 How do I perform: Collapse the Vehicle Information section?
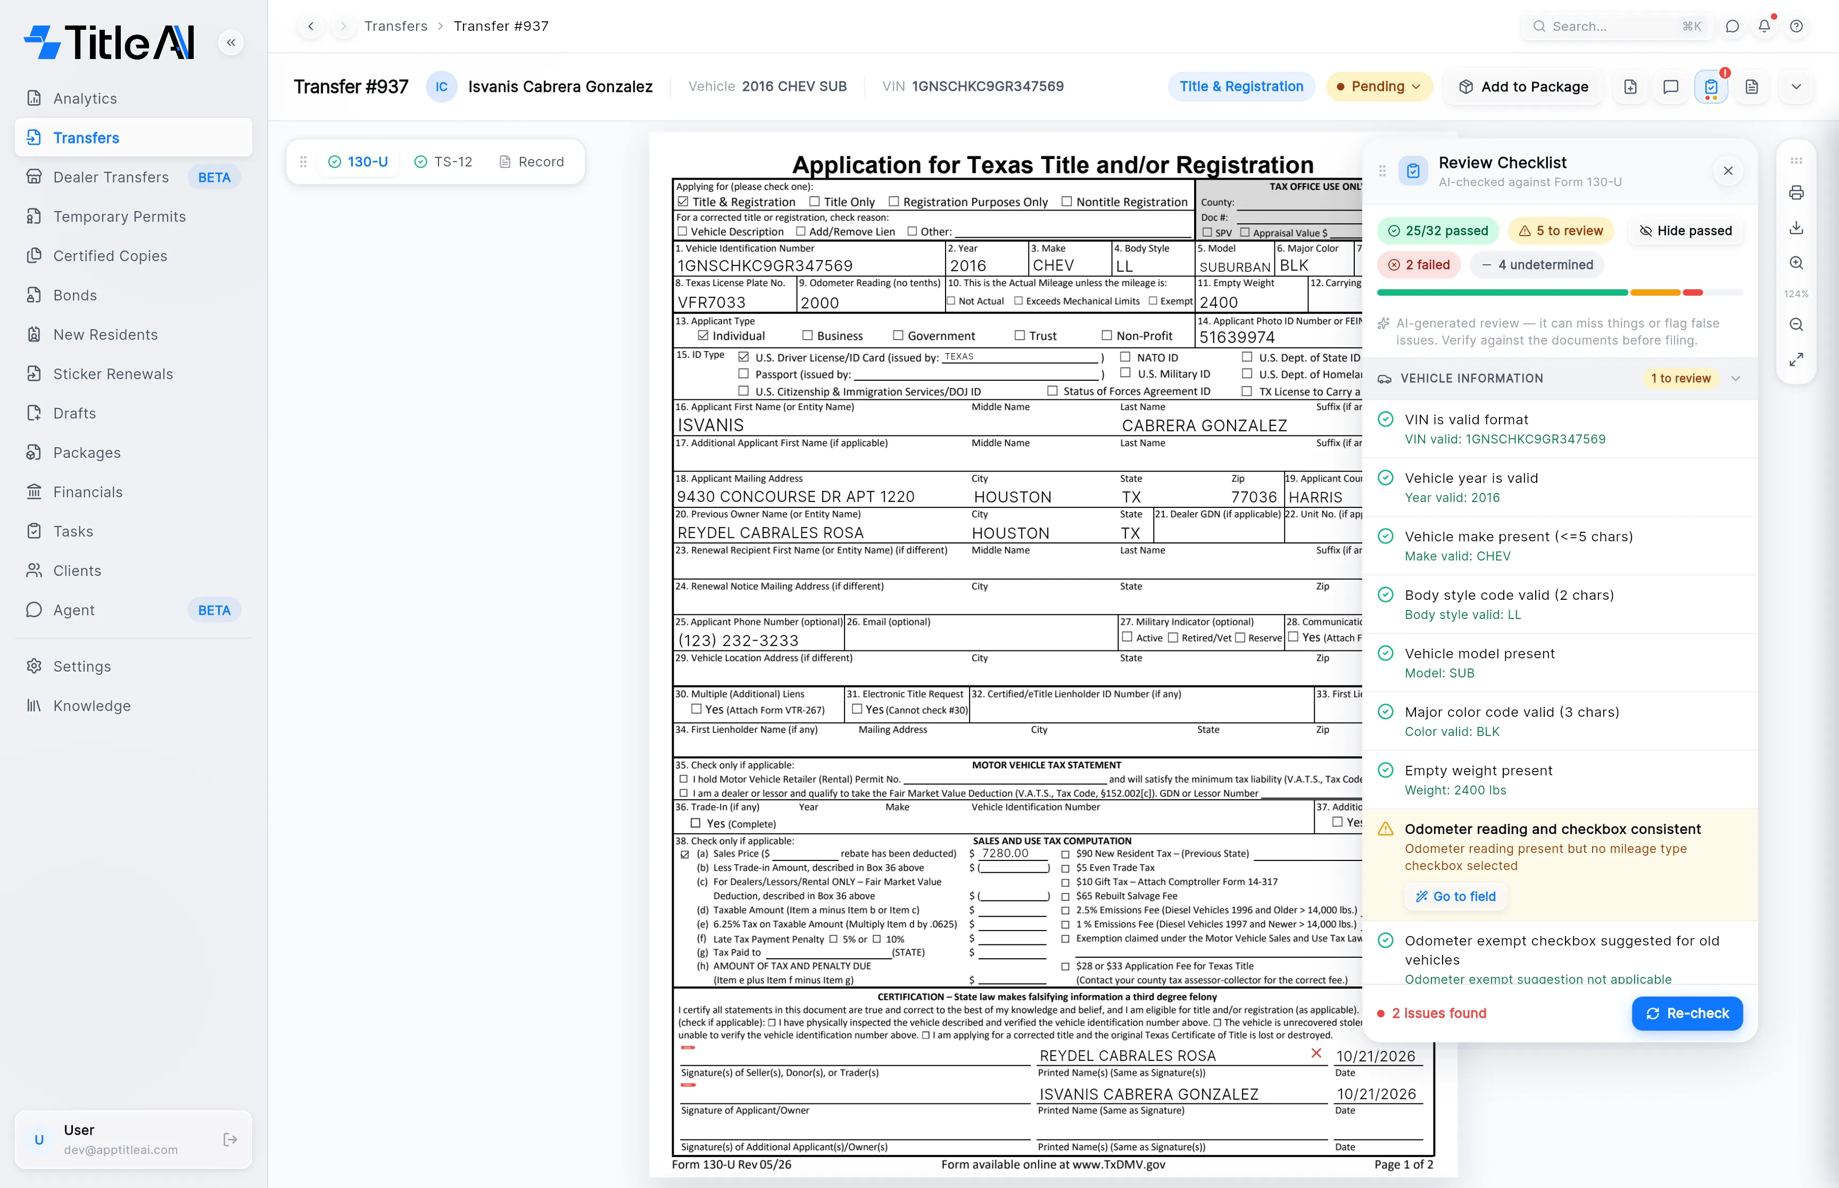pyautogui.click(x=1736, y=378)
